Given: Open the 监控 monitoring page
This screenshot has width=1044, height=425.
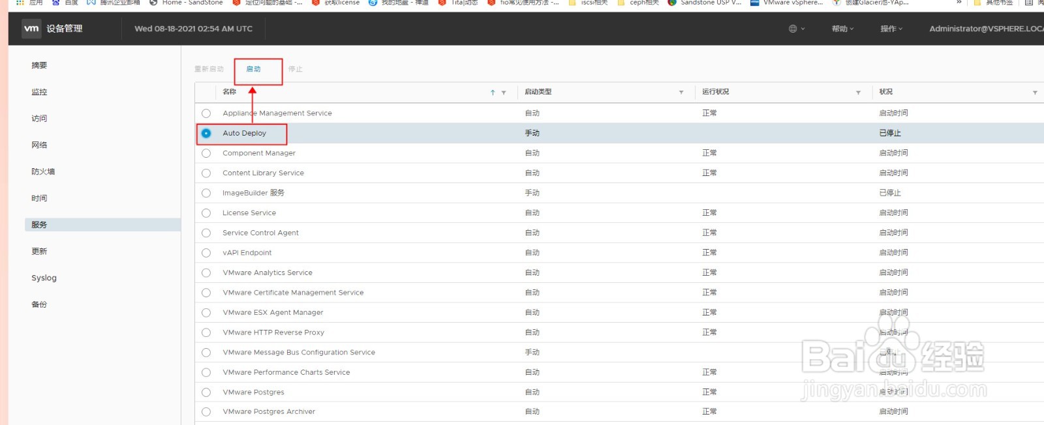Looking at the screenshot, I should tap(39, 92).
